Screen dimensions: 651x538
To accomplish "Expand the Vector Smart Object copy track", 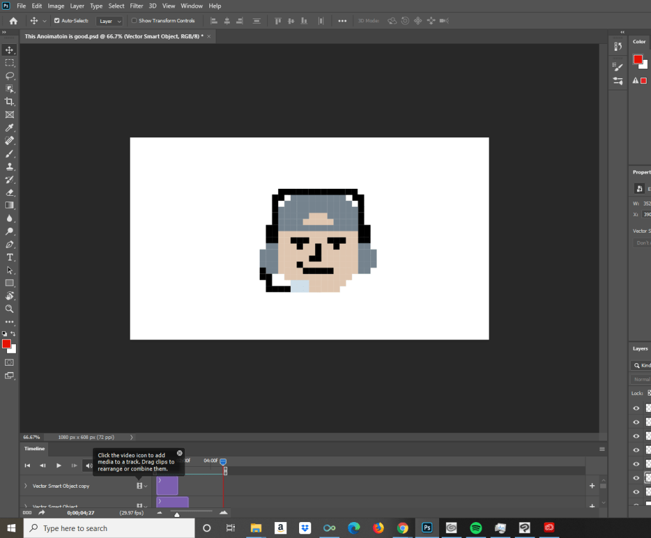I will [25, 486].
